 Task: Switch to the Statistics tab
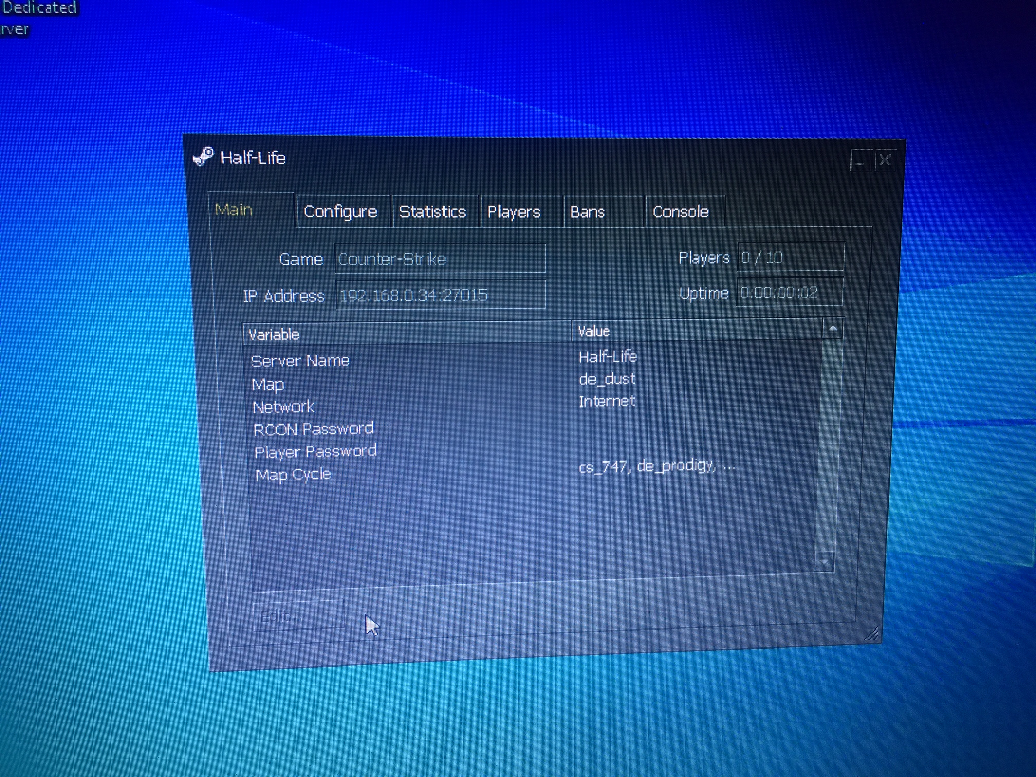pos(432,212)
